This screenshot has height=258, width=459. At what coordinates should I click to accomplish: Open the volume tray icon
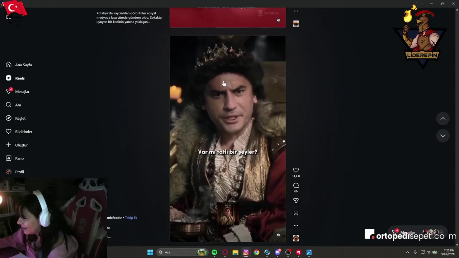pyautogui.click(x=428, y=252)
